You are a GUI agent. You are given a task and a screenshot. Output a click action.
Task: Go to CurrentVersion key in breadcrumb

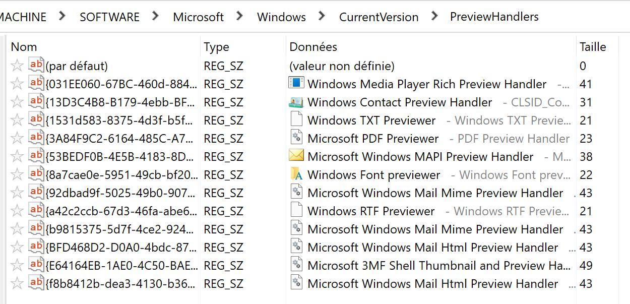pyautogui.click(x=379, y=17)
